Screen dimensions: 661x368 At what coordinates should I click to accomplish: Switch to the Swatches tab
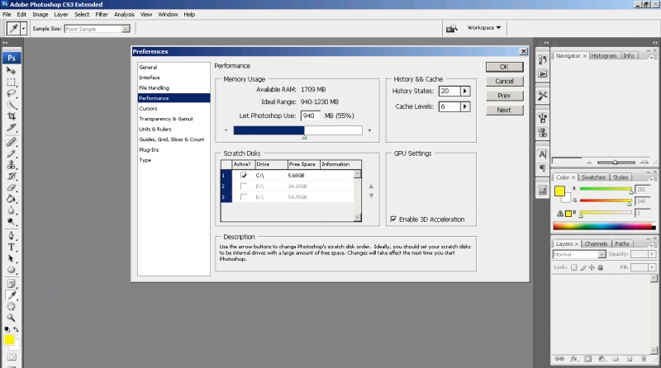[x=592, y=177]
